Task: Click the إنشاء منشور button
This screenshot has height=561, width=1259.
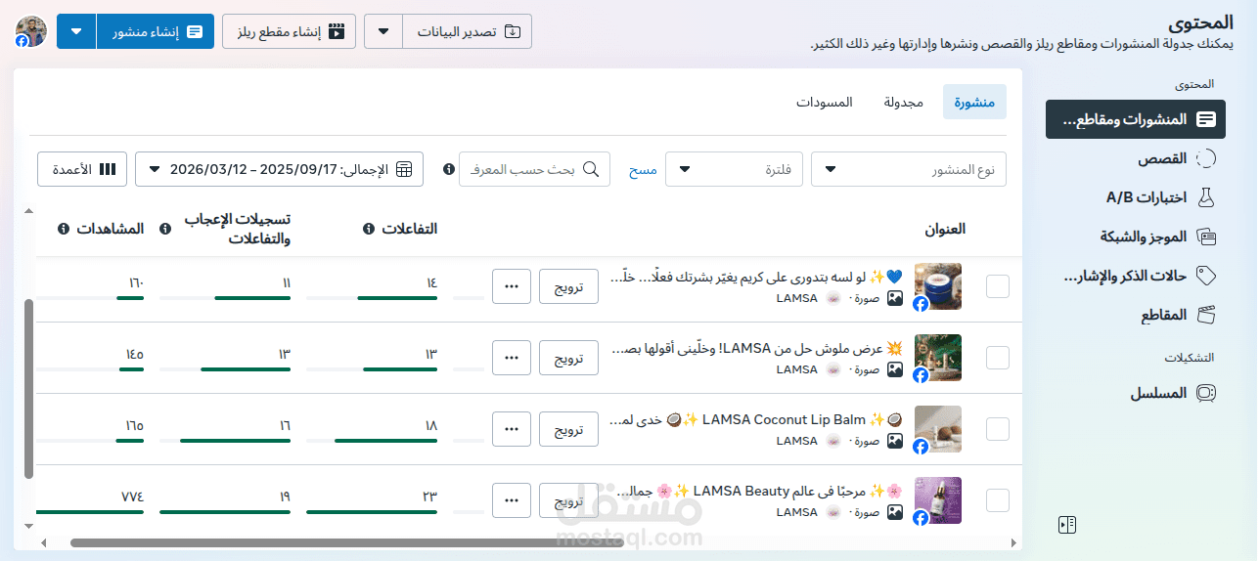Action: pos(157,31)
